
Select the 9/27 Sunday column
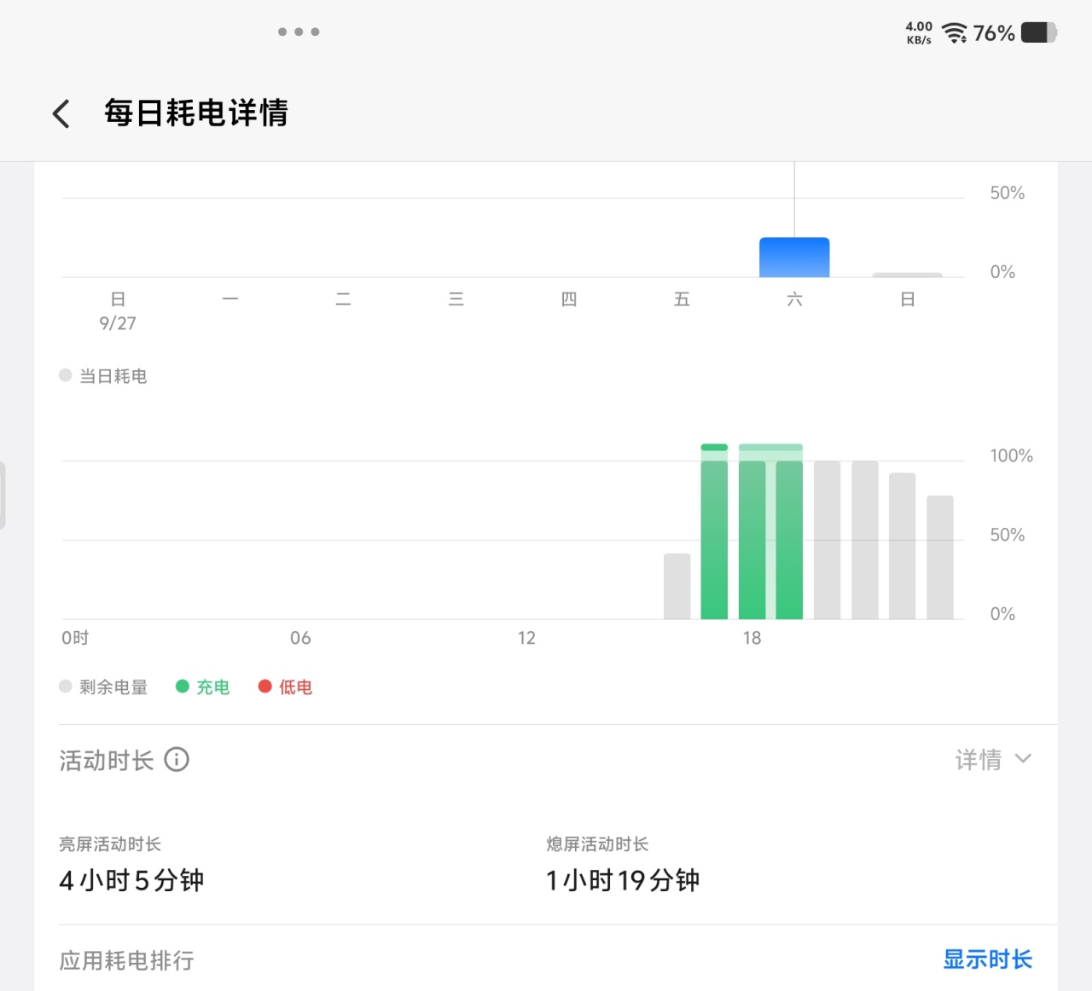coord(118,310)
